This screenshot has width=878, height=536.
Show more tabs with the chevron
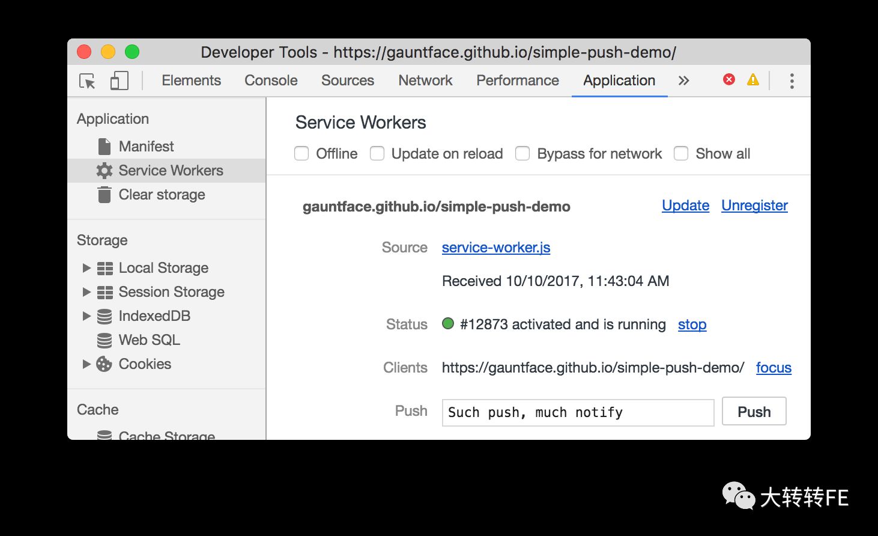683,81
